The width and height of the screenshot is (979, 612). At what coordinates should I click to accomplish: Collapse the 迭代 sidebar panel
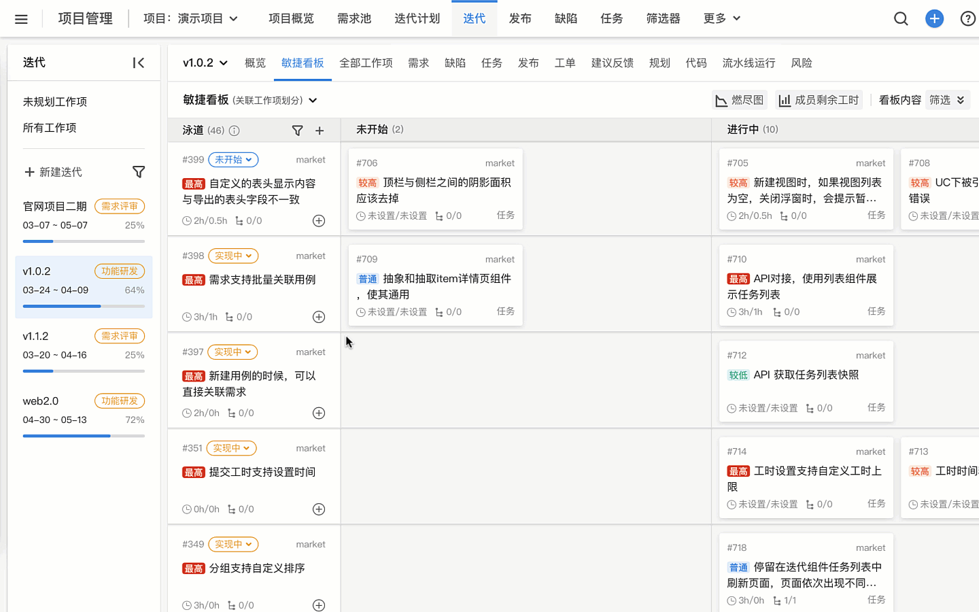click(138, 63)
